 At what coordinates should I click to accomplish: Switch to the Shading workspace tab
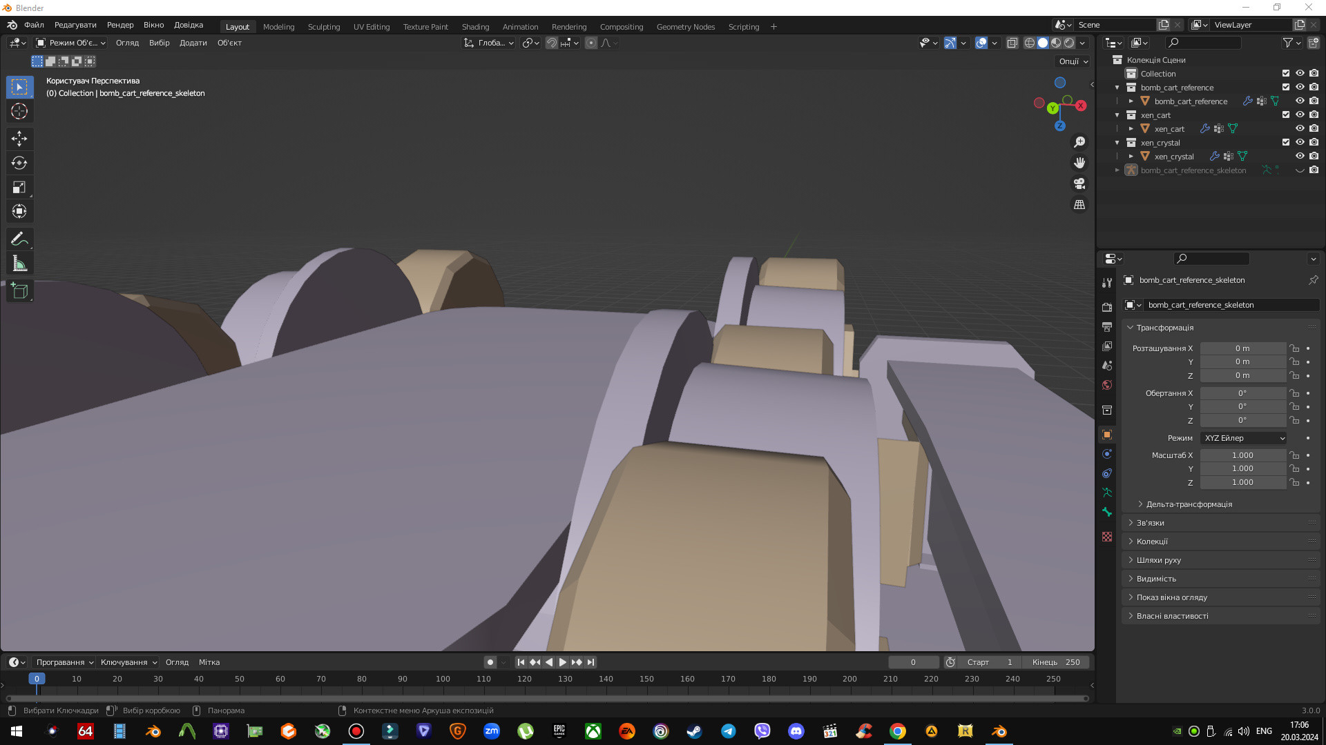pos(476,27)
